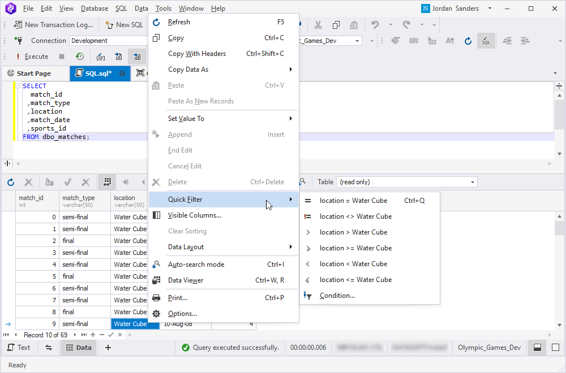Viewport: 566px width, 373px height.
Task: Select the Water Cube cell in row 9
Action: pos(135,324)
